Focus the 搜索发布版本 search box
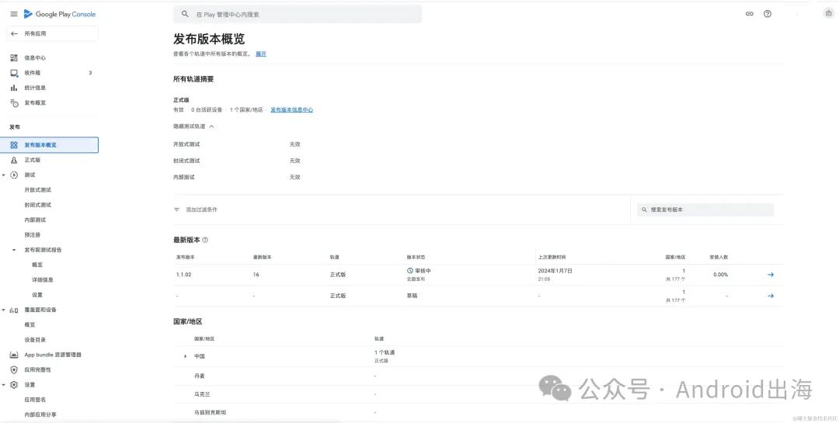839x423 pixels. (x=705, y=210)
